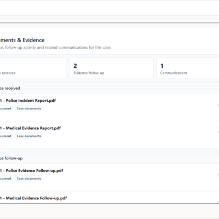Image resolution: width=219 pixels, height=219 pixels.
Task: Click the Communications label on the card
Action: [x=174, y=73]
